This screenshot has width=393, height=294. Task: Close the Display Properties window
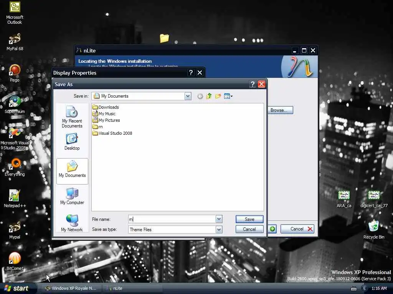coord(200,72)
